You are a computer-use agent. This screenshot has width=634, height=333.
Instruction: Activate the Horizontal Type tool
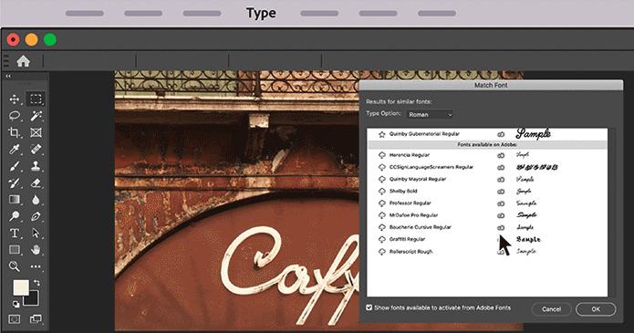(15, 233)
